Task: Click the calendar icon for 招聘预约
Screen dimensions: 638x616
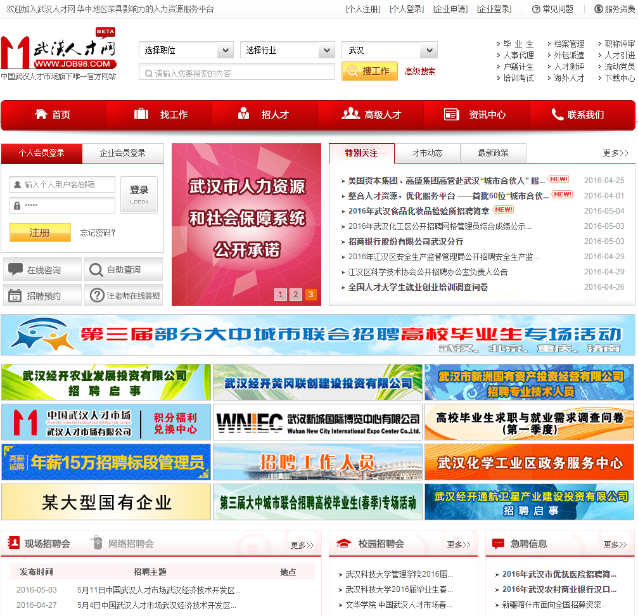Action: click(x=15, y=296)
